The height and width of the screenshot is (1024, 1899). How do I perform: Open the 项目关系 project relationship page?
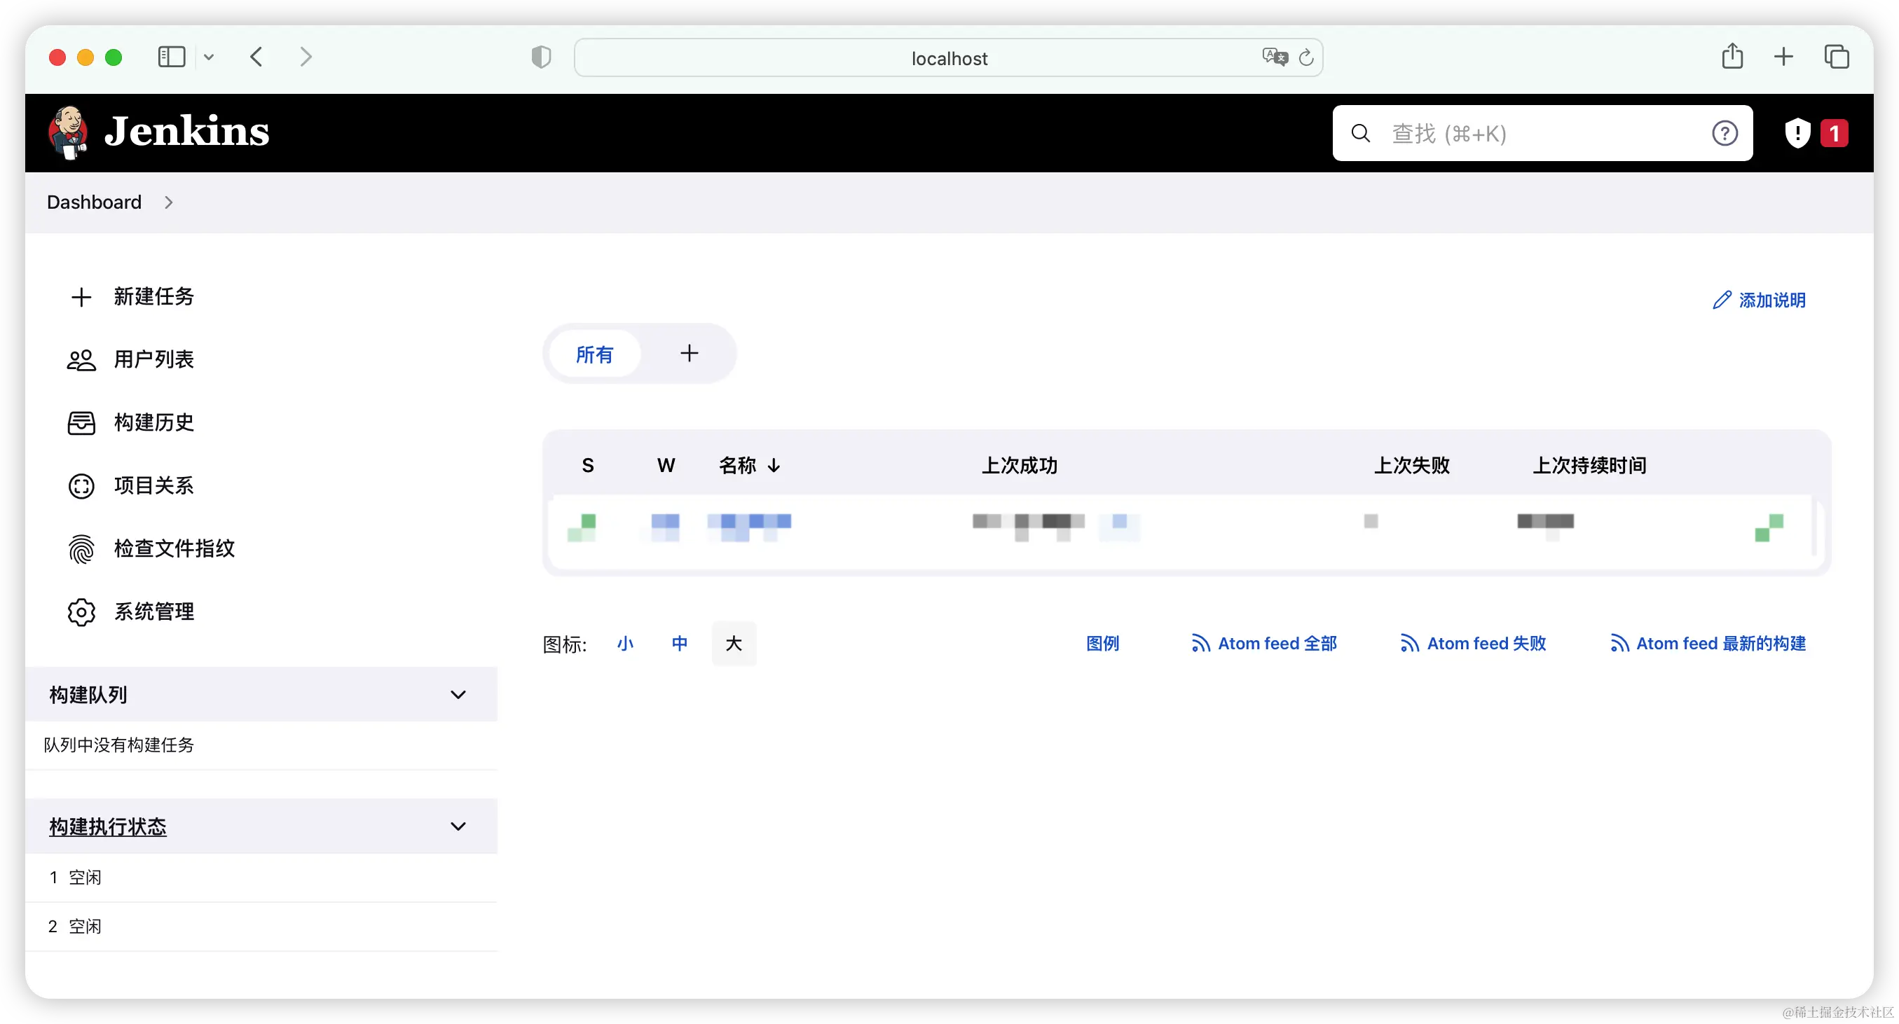153,486
